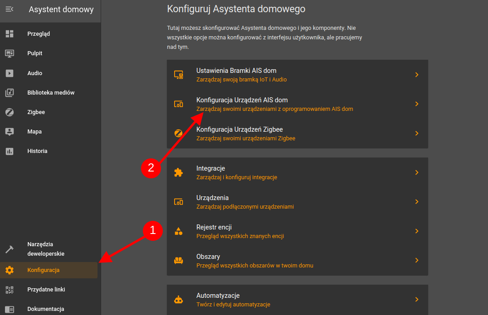Click the Przydatne linki QR icon
This screenshot has width=488, height=315.
(x=10, y=290)
